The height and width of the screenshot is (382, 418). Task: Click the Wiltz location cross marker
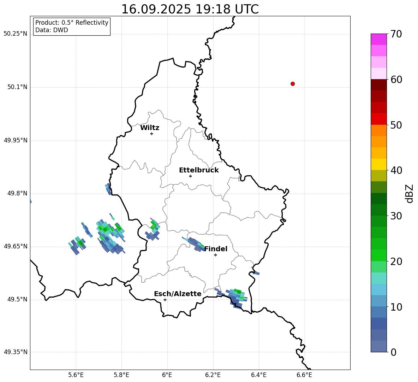point(152,134)
